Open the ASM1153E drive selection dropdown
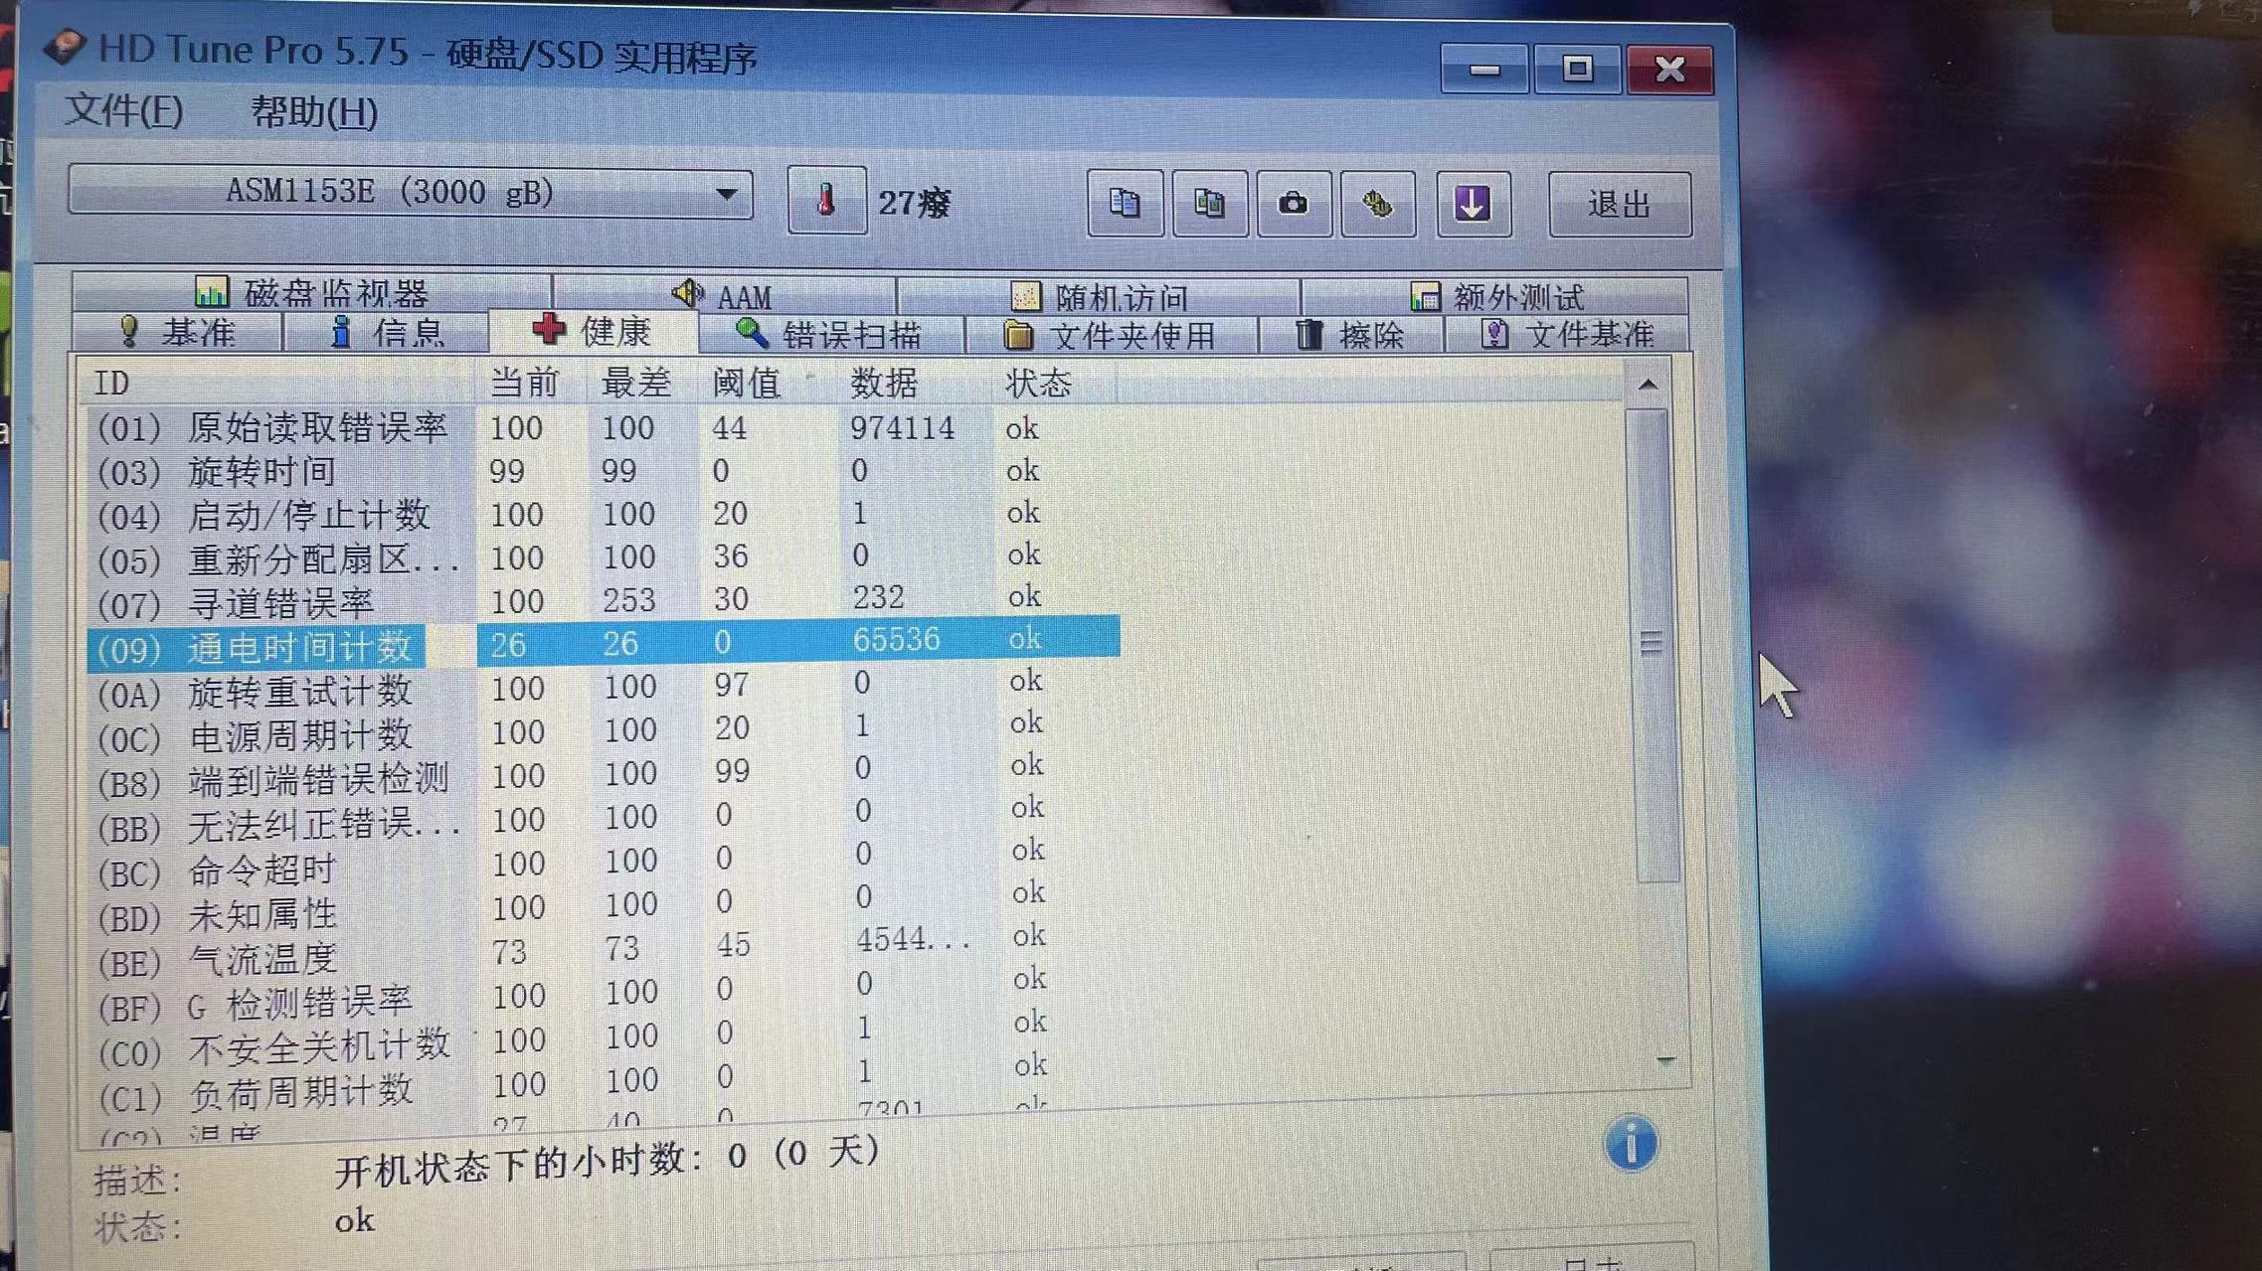Image resolution: width=2262 pixels, height=1271 pixels. pos(410,191)
